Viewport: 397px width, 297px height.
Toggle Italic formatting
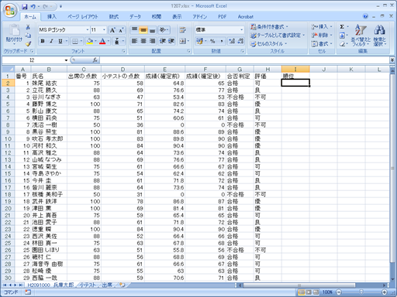(x=51, y=41)
